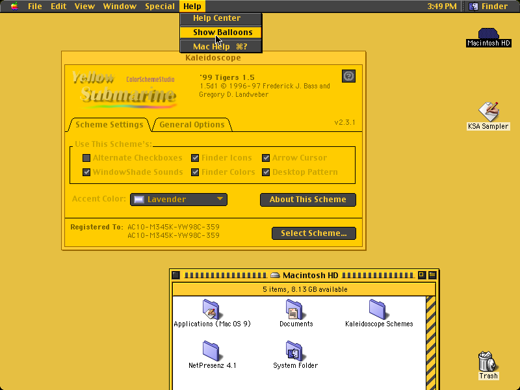This screenshot has height=390, width=520.
Task: Click the Finder application menu icon
Action: tap(473, 6)
